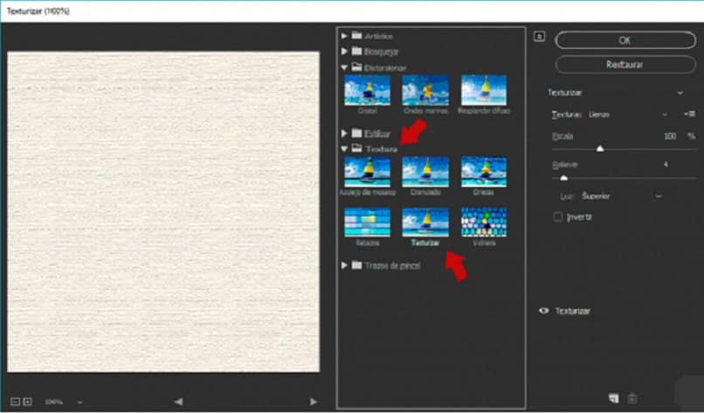The image size is (704, 413).
Task: Collapse the Distorsionar filter folder
Action: 344,68
